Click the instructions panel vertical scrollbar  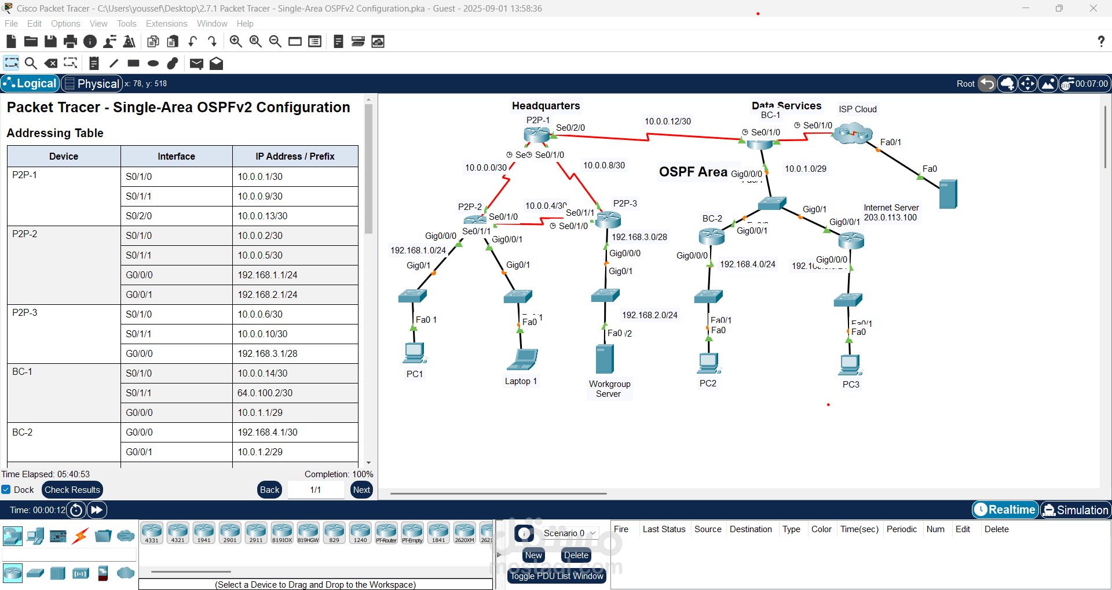368,169
